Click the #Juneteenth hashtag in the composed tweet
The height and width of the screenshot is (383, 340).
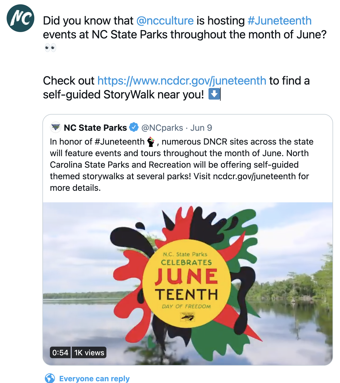[x=279, y=21]
